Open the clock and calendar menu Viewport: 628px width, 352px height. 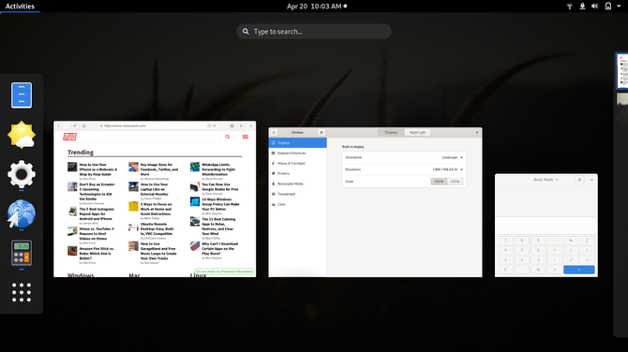pyautogui.click(x=317, y=6)
